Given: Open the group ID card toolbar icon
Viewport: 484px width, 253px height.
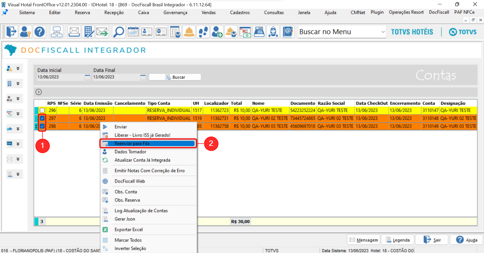Looking at the screenshot, I should [x=161, y=32].
